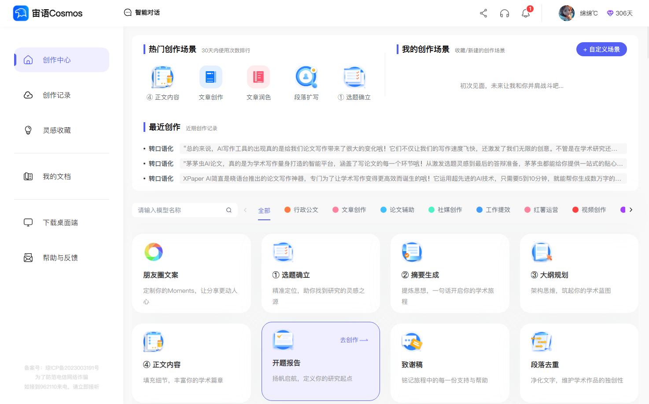649x404 pixels.
Task: Open 智能对话 chat from top bar
Action: (x=142, y=12)
